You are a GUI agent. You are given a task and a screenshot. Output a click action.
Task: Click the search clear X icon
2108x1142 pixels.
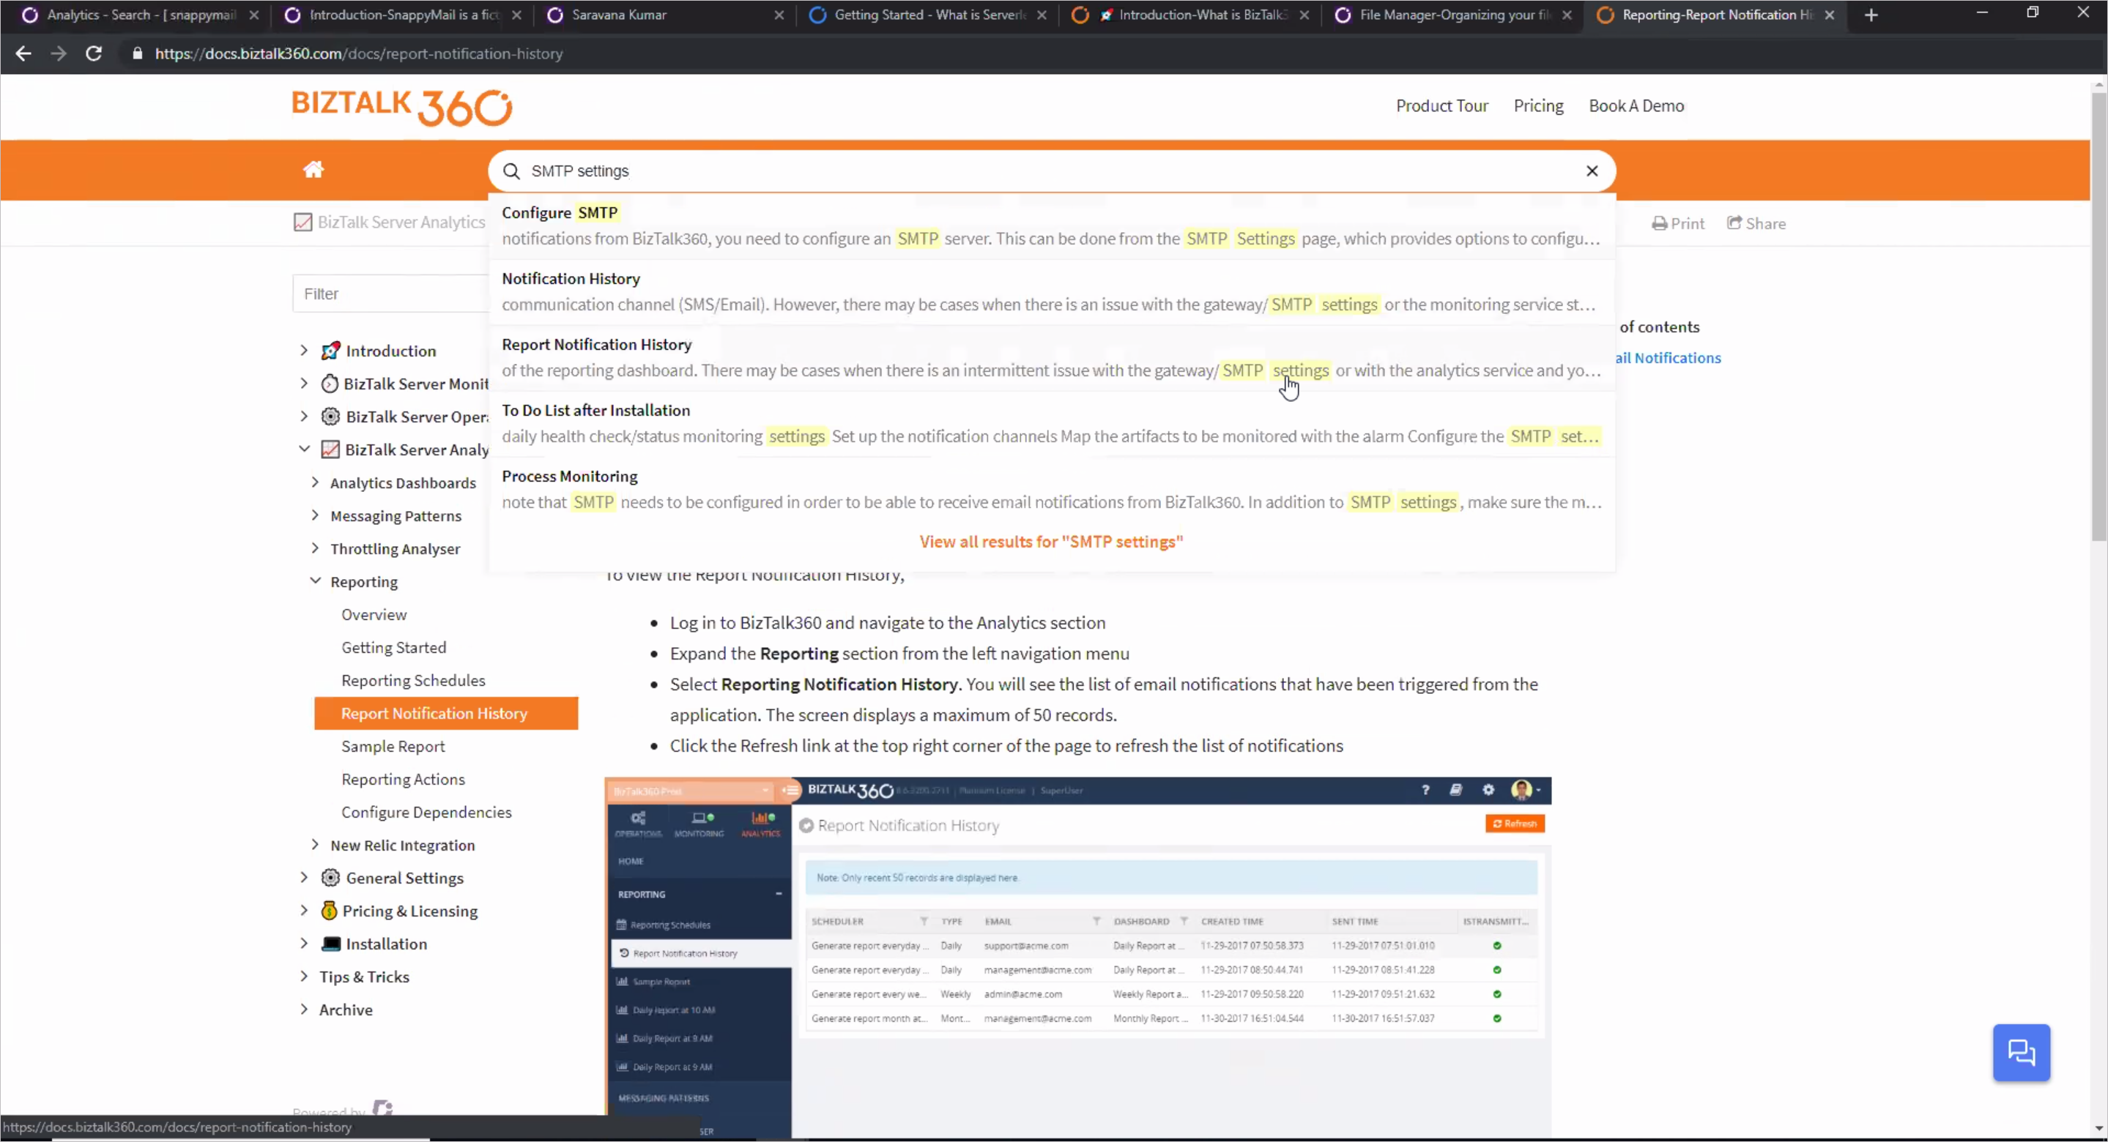pos(1593,170)
